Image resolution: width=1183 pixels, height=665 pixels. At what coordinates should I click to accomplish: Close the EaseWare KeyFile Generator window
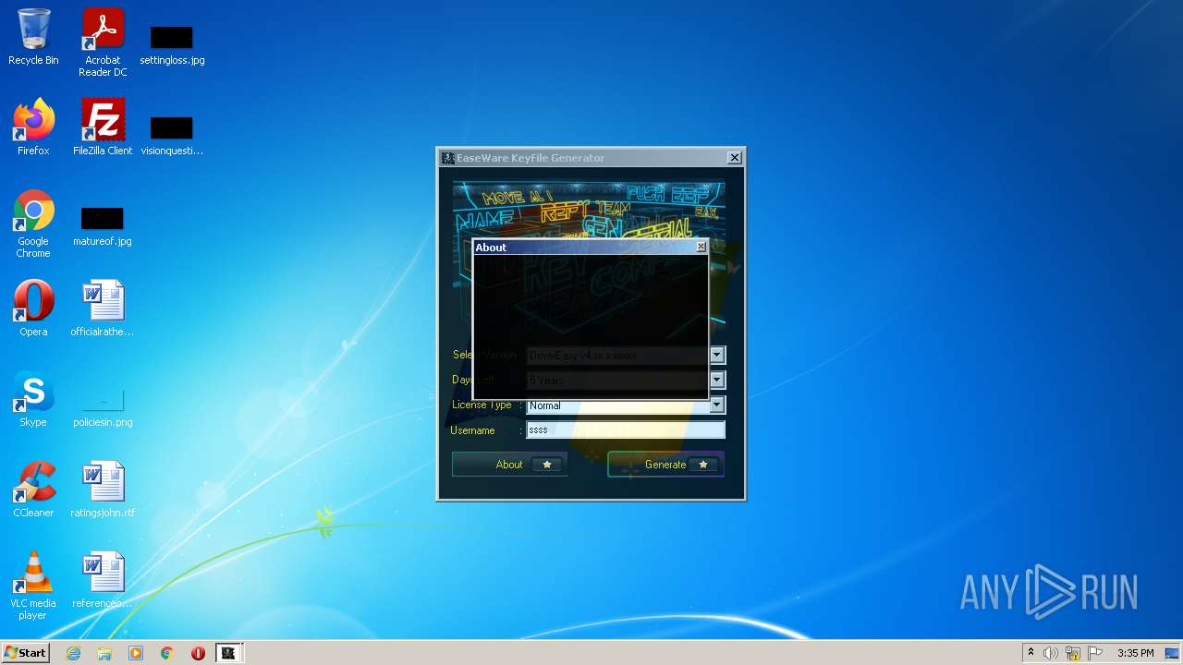tap(735, 158)
